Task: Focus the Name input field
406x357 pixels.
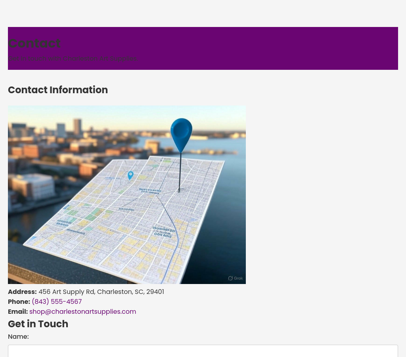Action: pos(203,351)
